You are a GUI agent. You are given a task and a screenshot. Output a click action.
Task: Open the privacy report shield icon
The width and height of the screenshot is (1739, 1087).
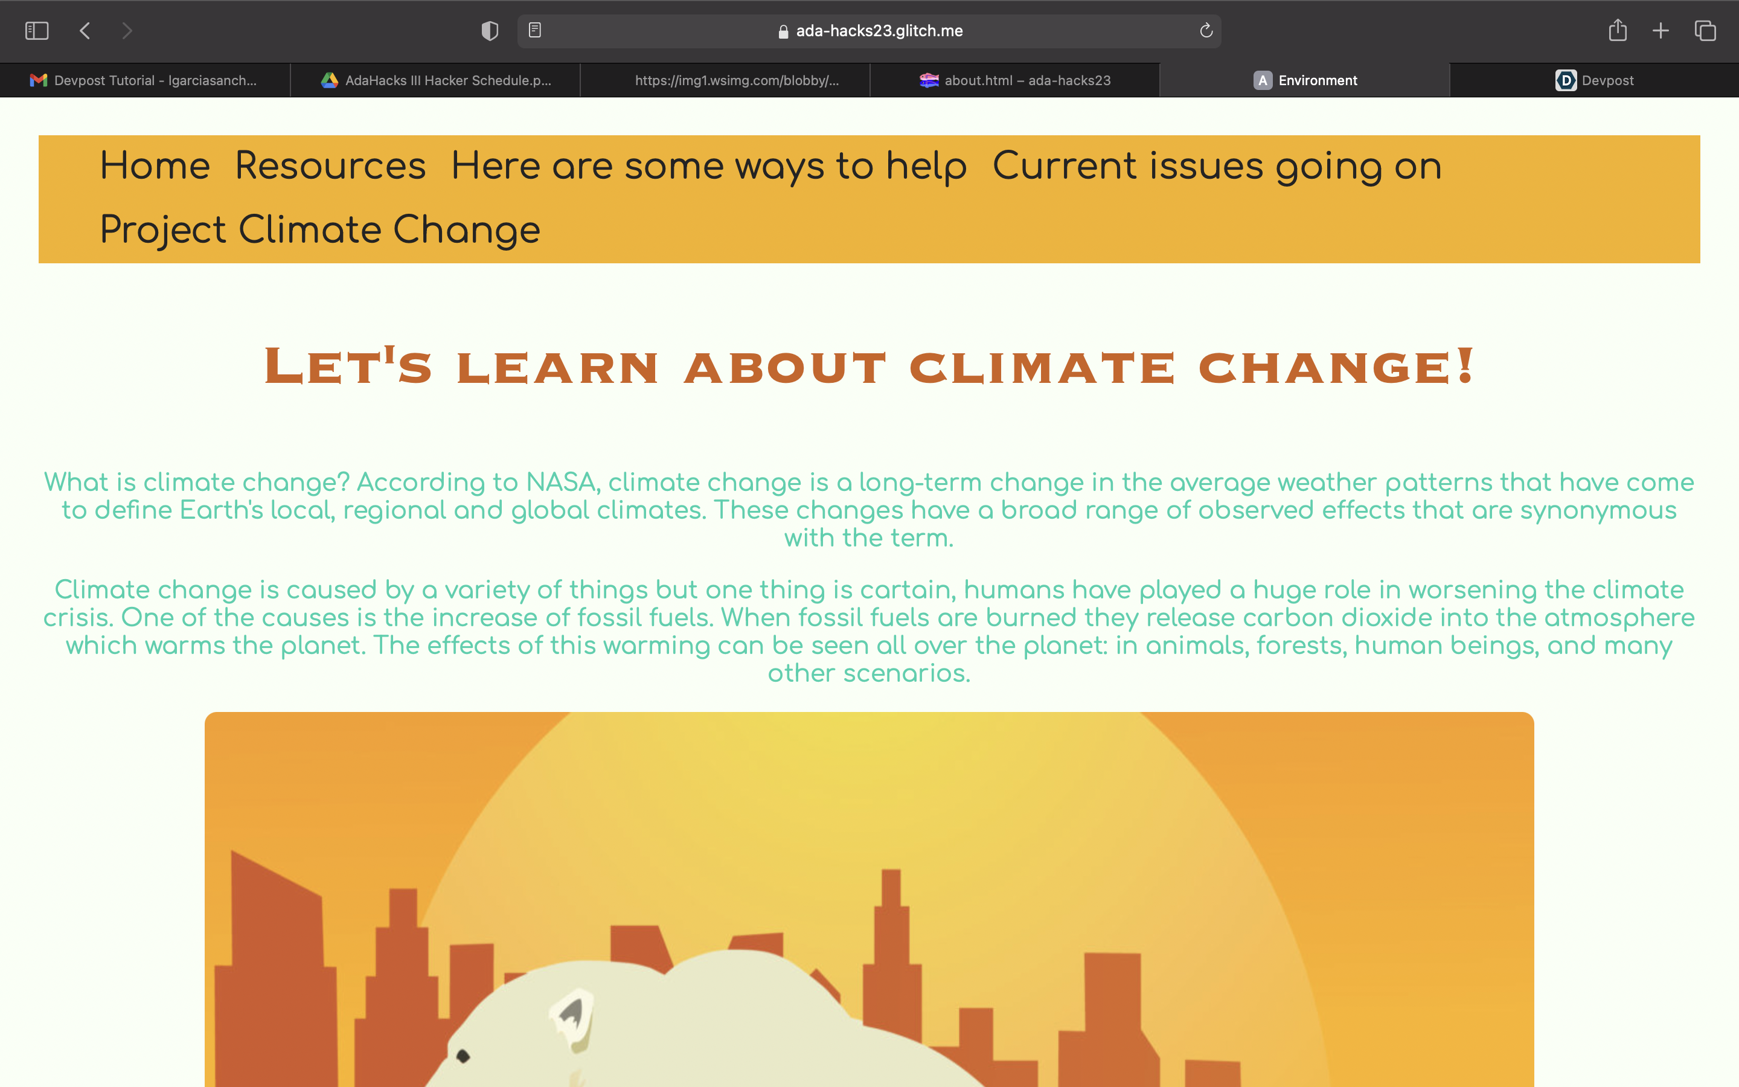tap(489, 31)
